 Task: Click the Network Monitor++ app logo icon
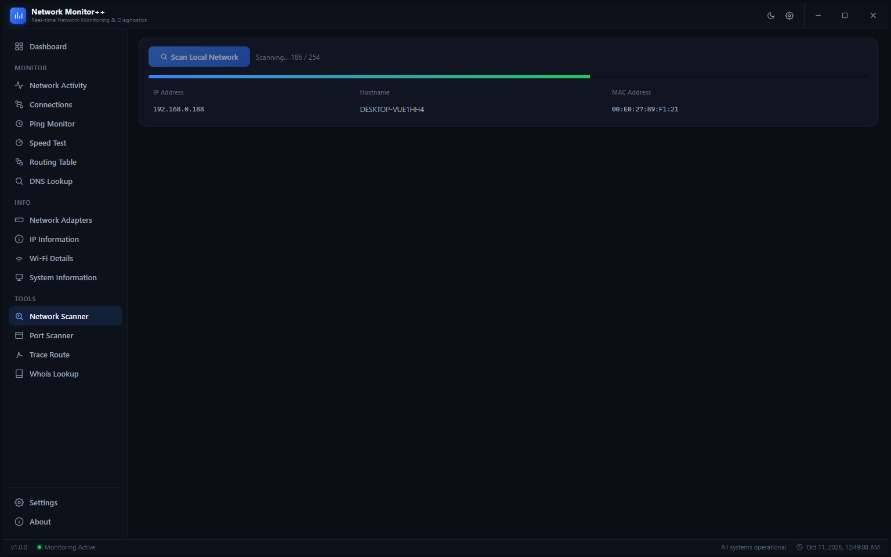[18, 16]
